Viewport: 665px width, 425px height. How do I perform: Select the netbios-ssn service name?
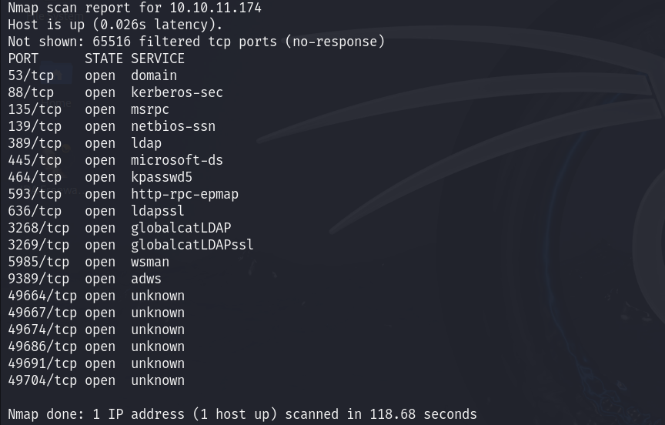click(173, 126)
